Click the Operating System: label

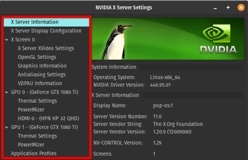tap(114, 78)
